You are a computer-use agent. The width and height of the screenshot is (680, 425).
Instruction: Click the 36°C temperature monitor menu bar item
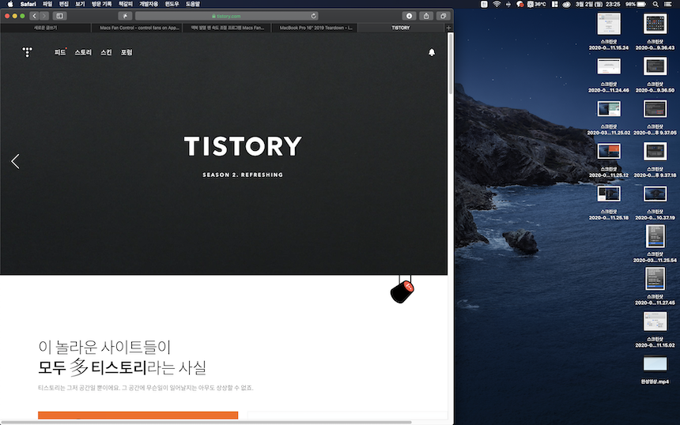[536, 4]
